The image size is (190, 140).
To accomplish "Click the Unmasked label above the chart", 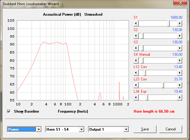I will pos(93,14).
